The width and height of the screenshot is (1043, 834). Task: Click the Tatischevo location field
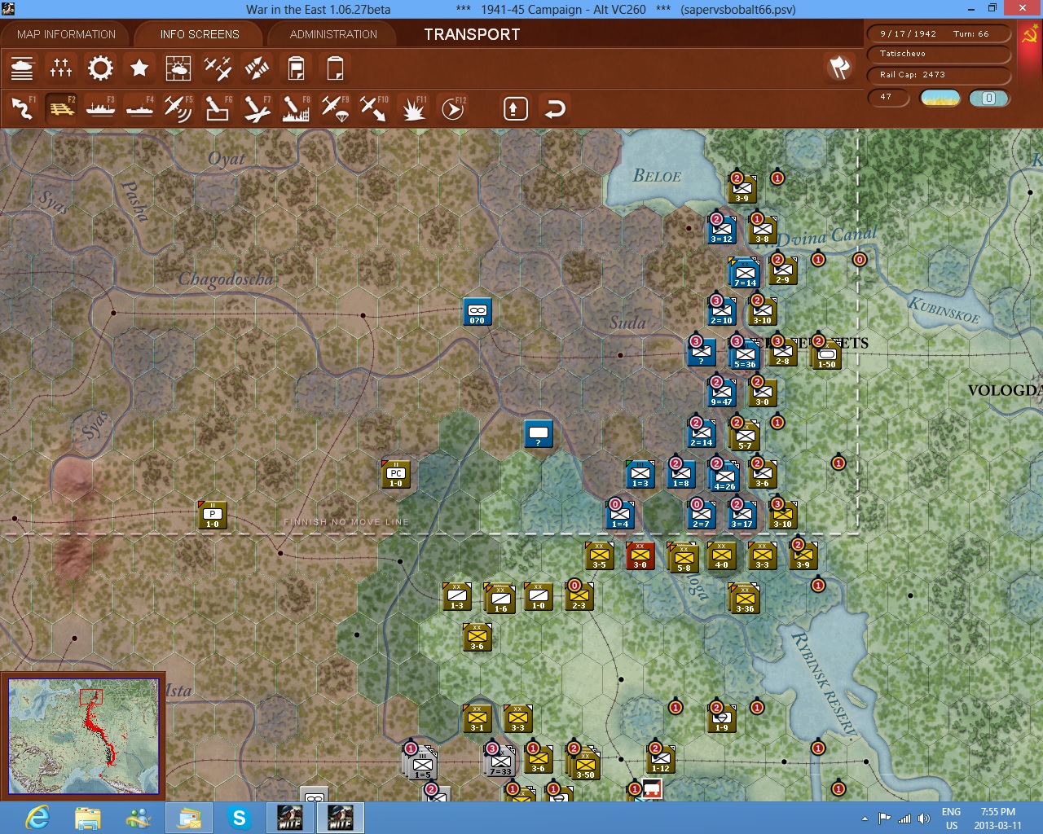click(939, 54)
